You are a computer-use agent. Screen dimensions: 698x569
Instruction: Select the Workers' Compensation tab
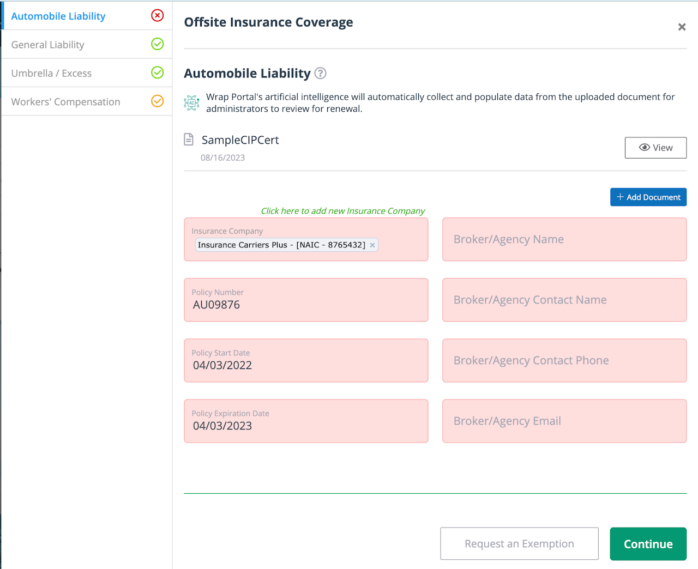[65, 102]
